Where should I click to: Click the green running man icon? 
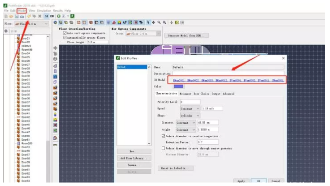click(x=72, y=16)
